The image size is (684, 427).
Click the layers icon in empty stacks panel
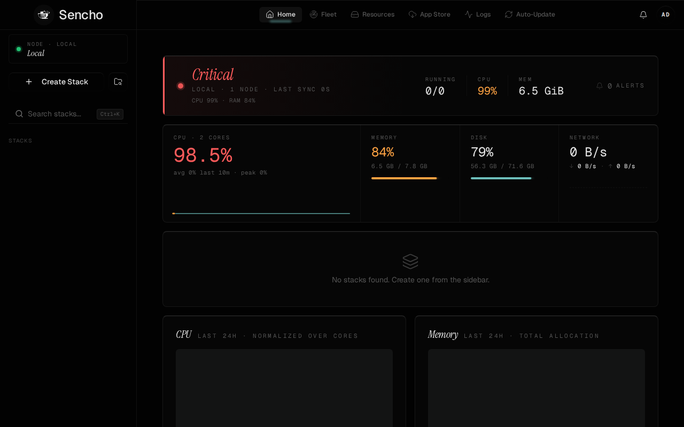click(x=410, y=262)
